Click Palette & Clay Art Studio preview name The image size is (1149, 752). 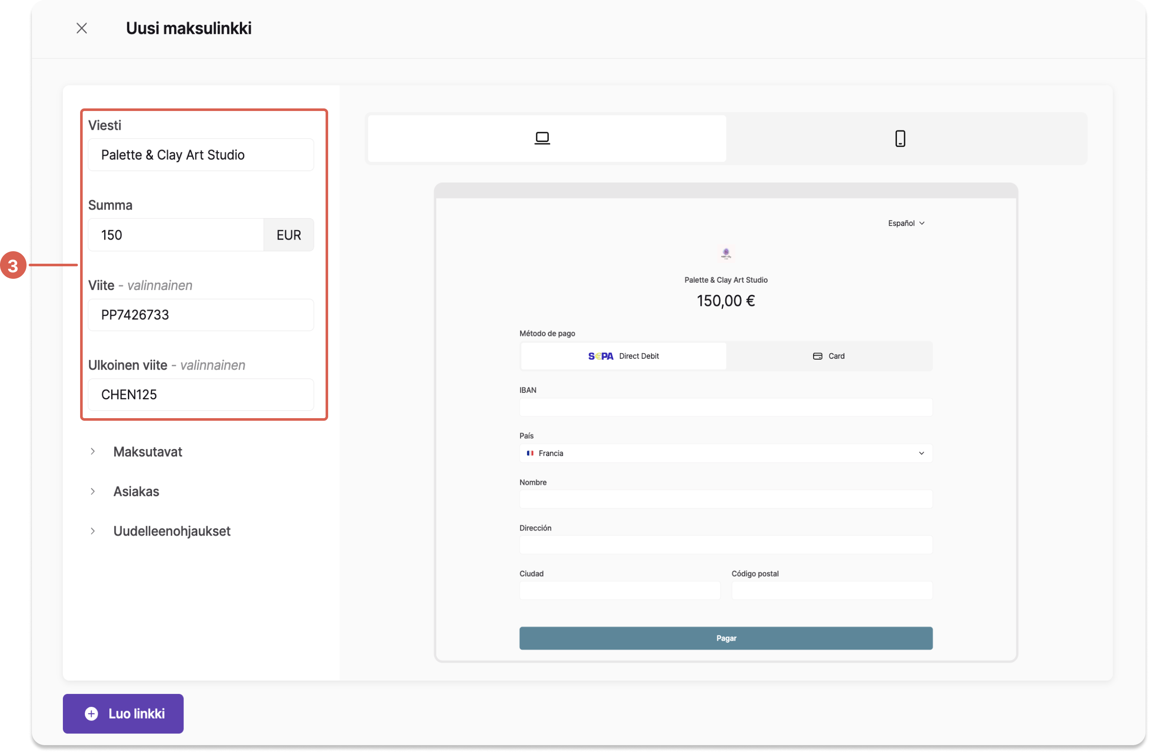[x=726, y=280]
